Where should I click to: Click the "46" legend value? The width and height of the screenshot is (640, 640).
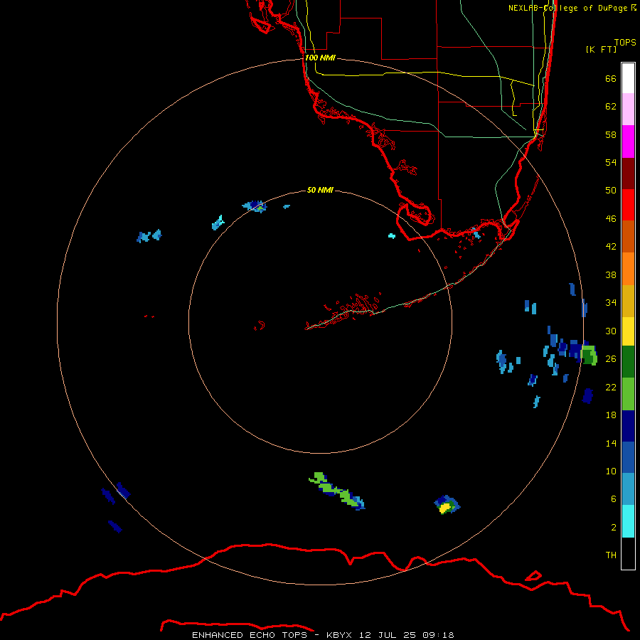(x=611, y=219)
